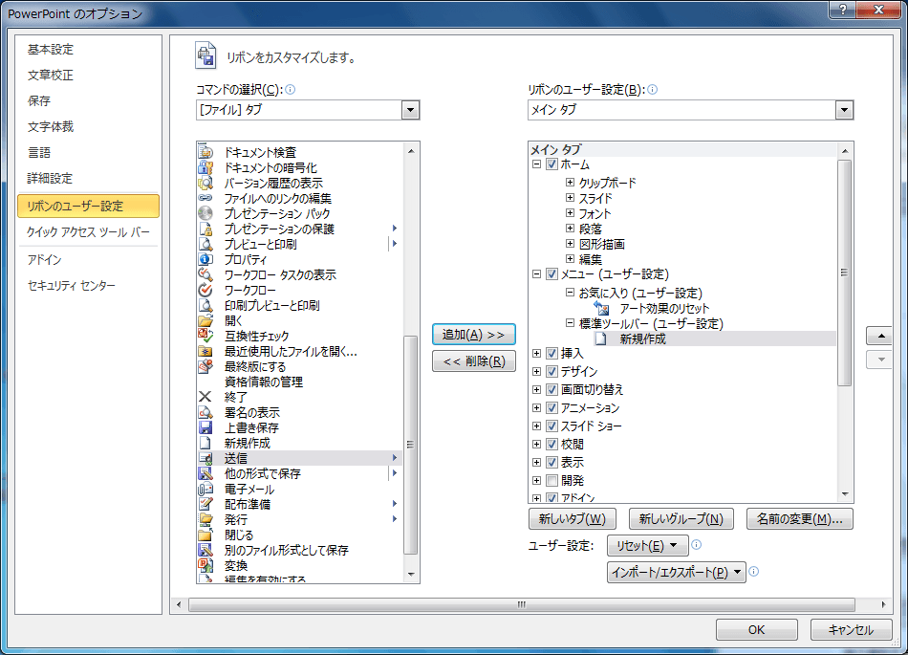Image resolution: width=908 pixels, height=655 pixels.
Task: Click the 追加(A) >> button
Action: 474,334
